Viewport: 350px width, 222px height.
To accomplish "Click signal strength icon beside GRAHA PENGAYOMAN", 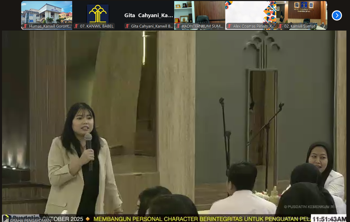I will pos(6,220).
